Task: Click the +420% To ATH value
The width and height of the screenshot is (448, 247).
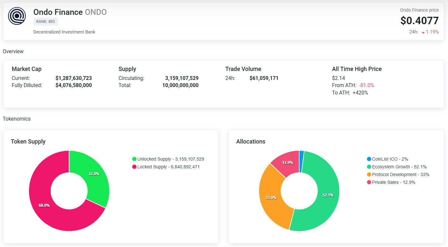Action: pos(360,93)
